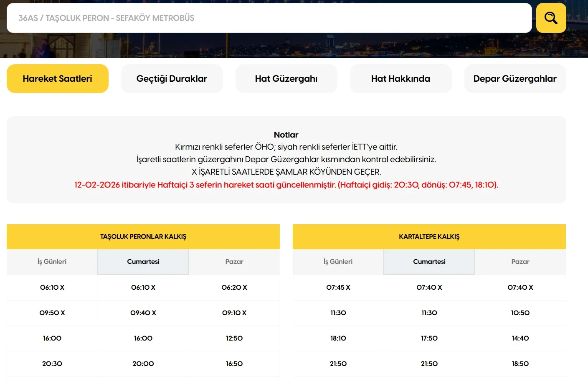
Task: Open the Hareket Saatleri tab
Action: click(57, 78)
